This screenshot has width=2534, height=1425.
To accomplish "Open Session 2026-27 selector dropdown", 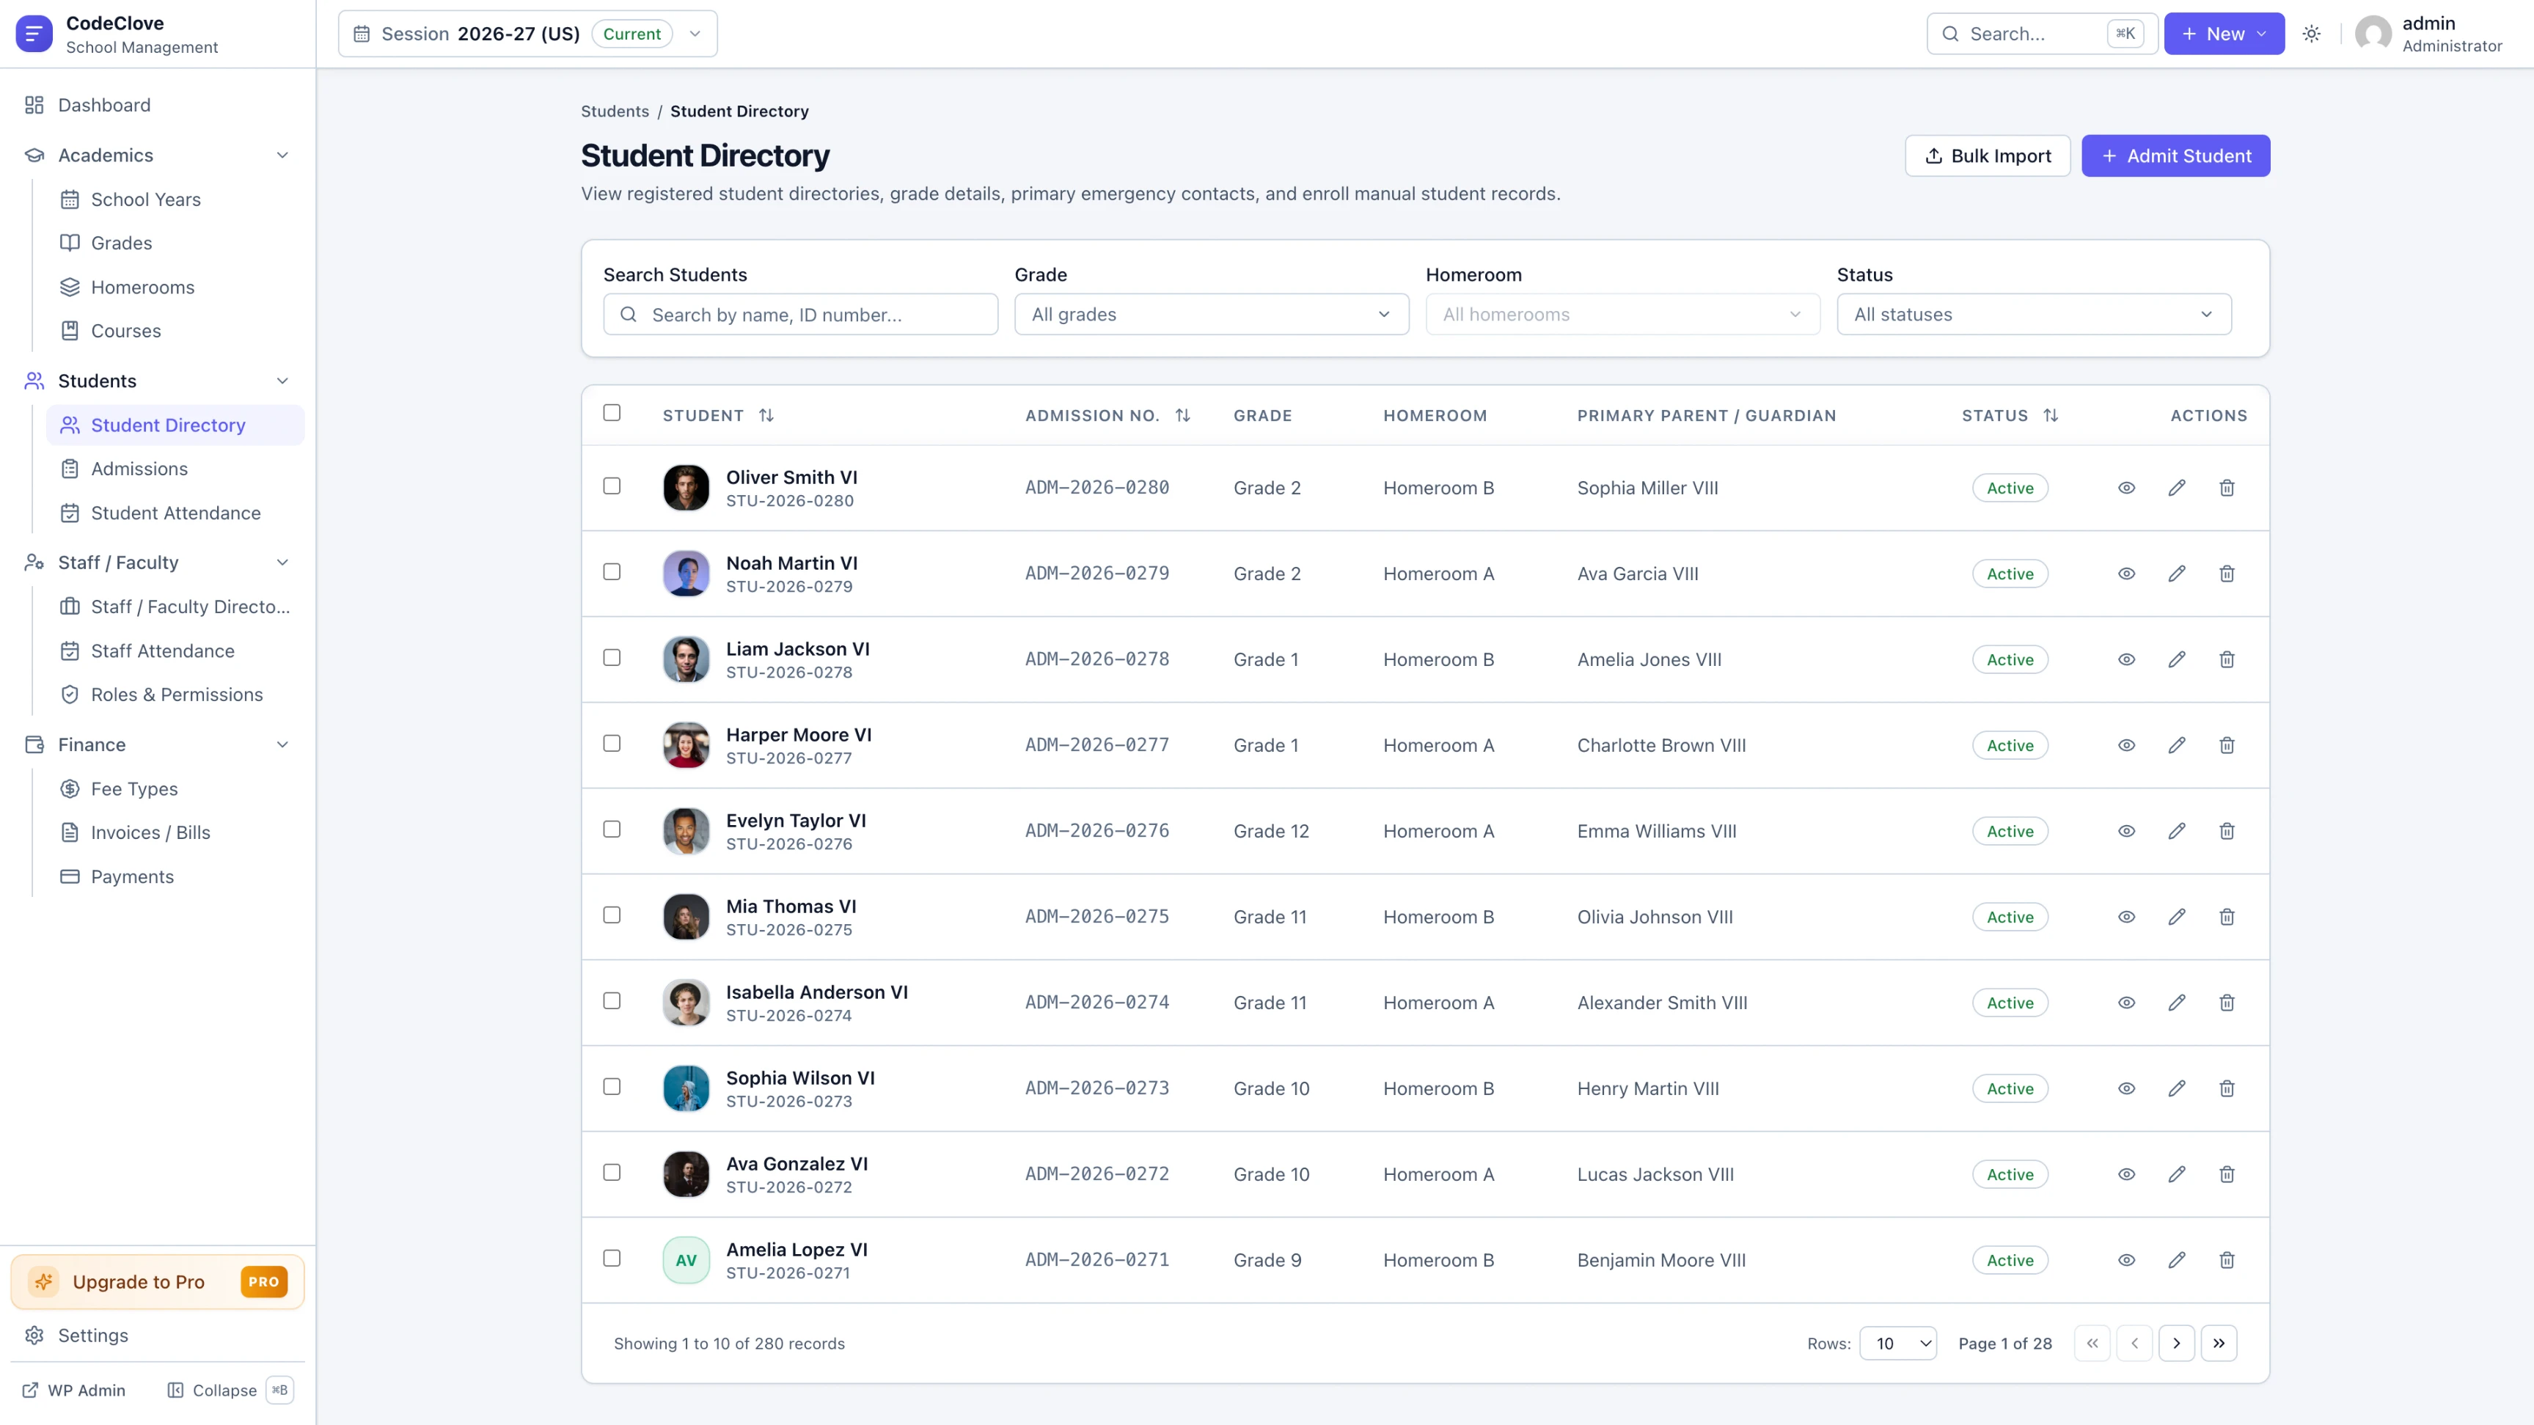I will (x=527, y=34).
